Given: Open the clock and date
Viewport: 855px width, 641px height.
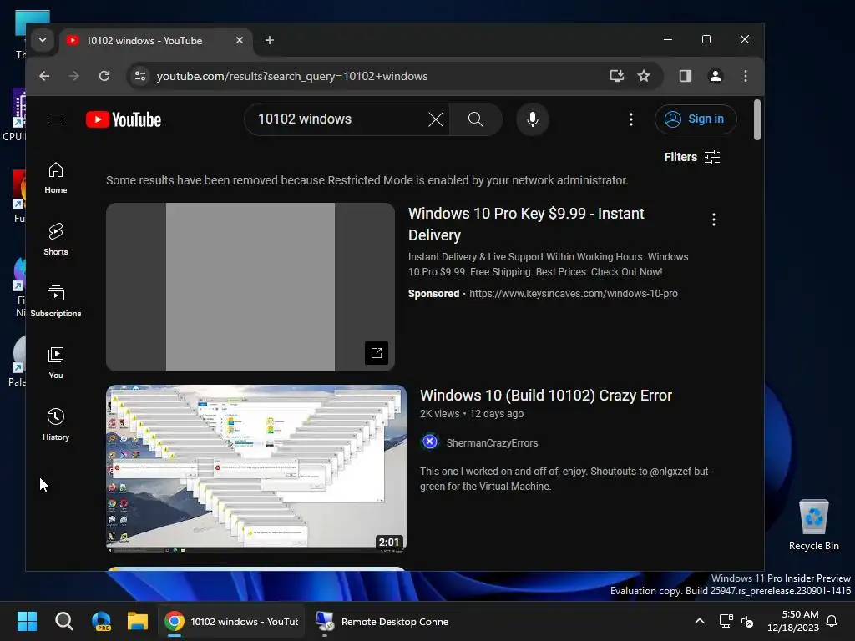Looking at the screenshot, I should tap(792, 621).
